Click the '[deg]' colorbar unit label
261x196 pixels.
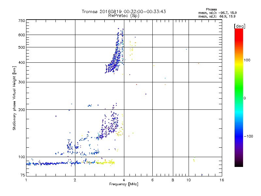click(239, 26)
